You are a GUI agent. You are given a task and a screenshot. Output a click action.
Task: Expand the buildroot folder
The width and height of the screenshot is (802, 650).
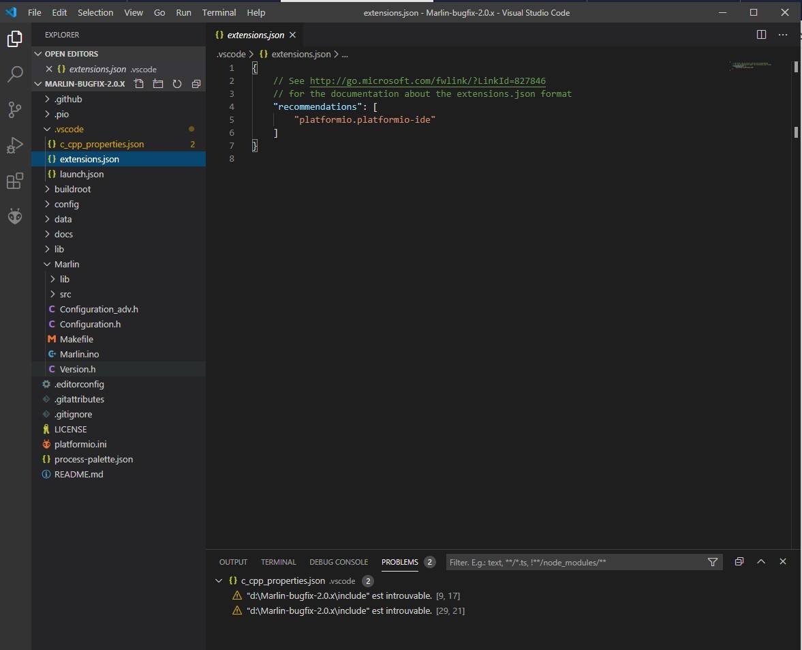click(72, 189)
